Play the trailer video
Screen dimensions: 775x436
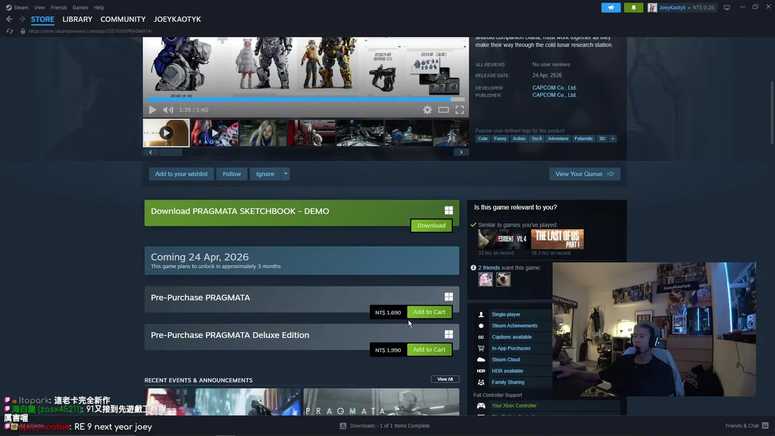[153, 110]
